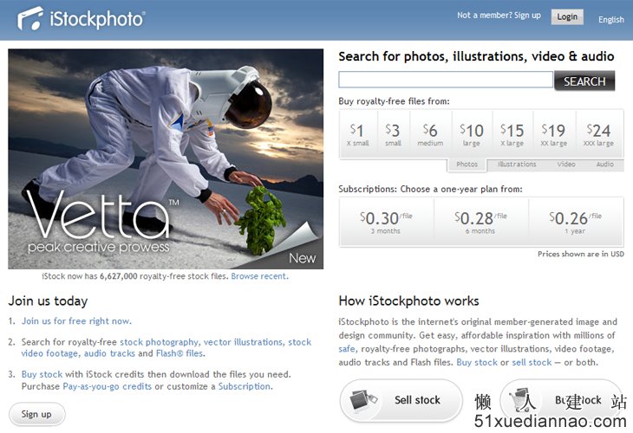Viewport: 633px width, 433px height.
Task: Open the Flash files link
Action: [179, 353]
